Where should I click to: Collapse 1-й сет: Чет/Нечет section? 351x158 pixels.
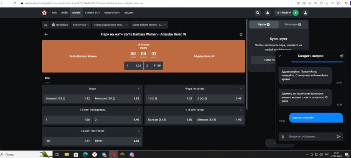[139, 131]
